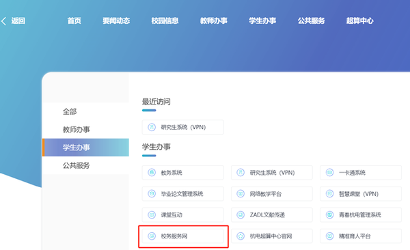Click the 精准育人平台 icon
The image size is (410, 250).
point(329,236)
